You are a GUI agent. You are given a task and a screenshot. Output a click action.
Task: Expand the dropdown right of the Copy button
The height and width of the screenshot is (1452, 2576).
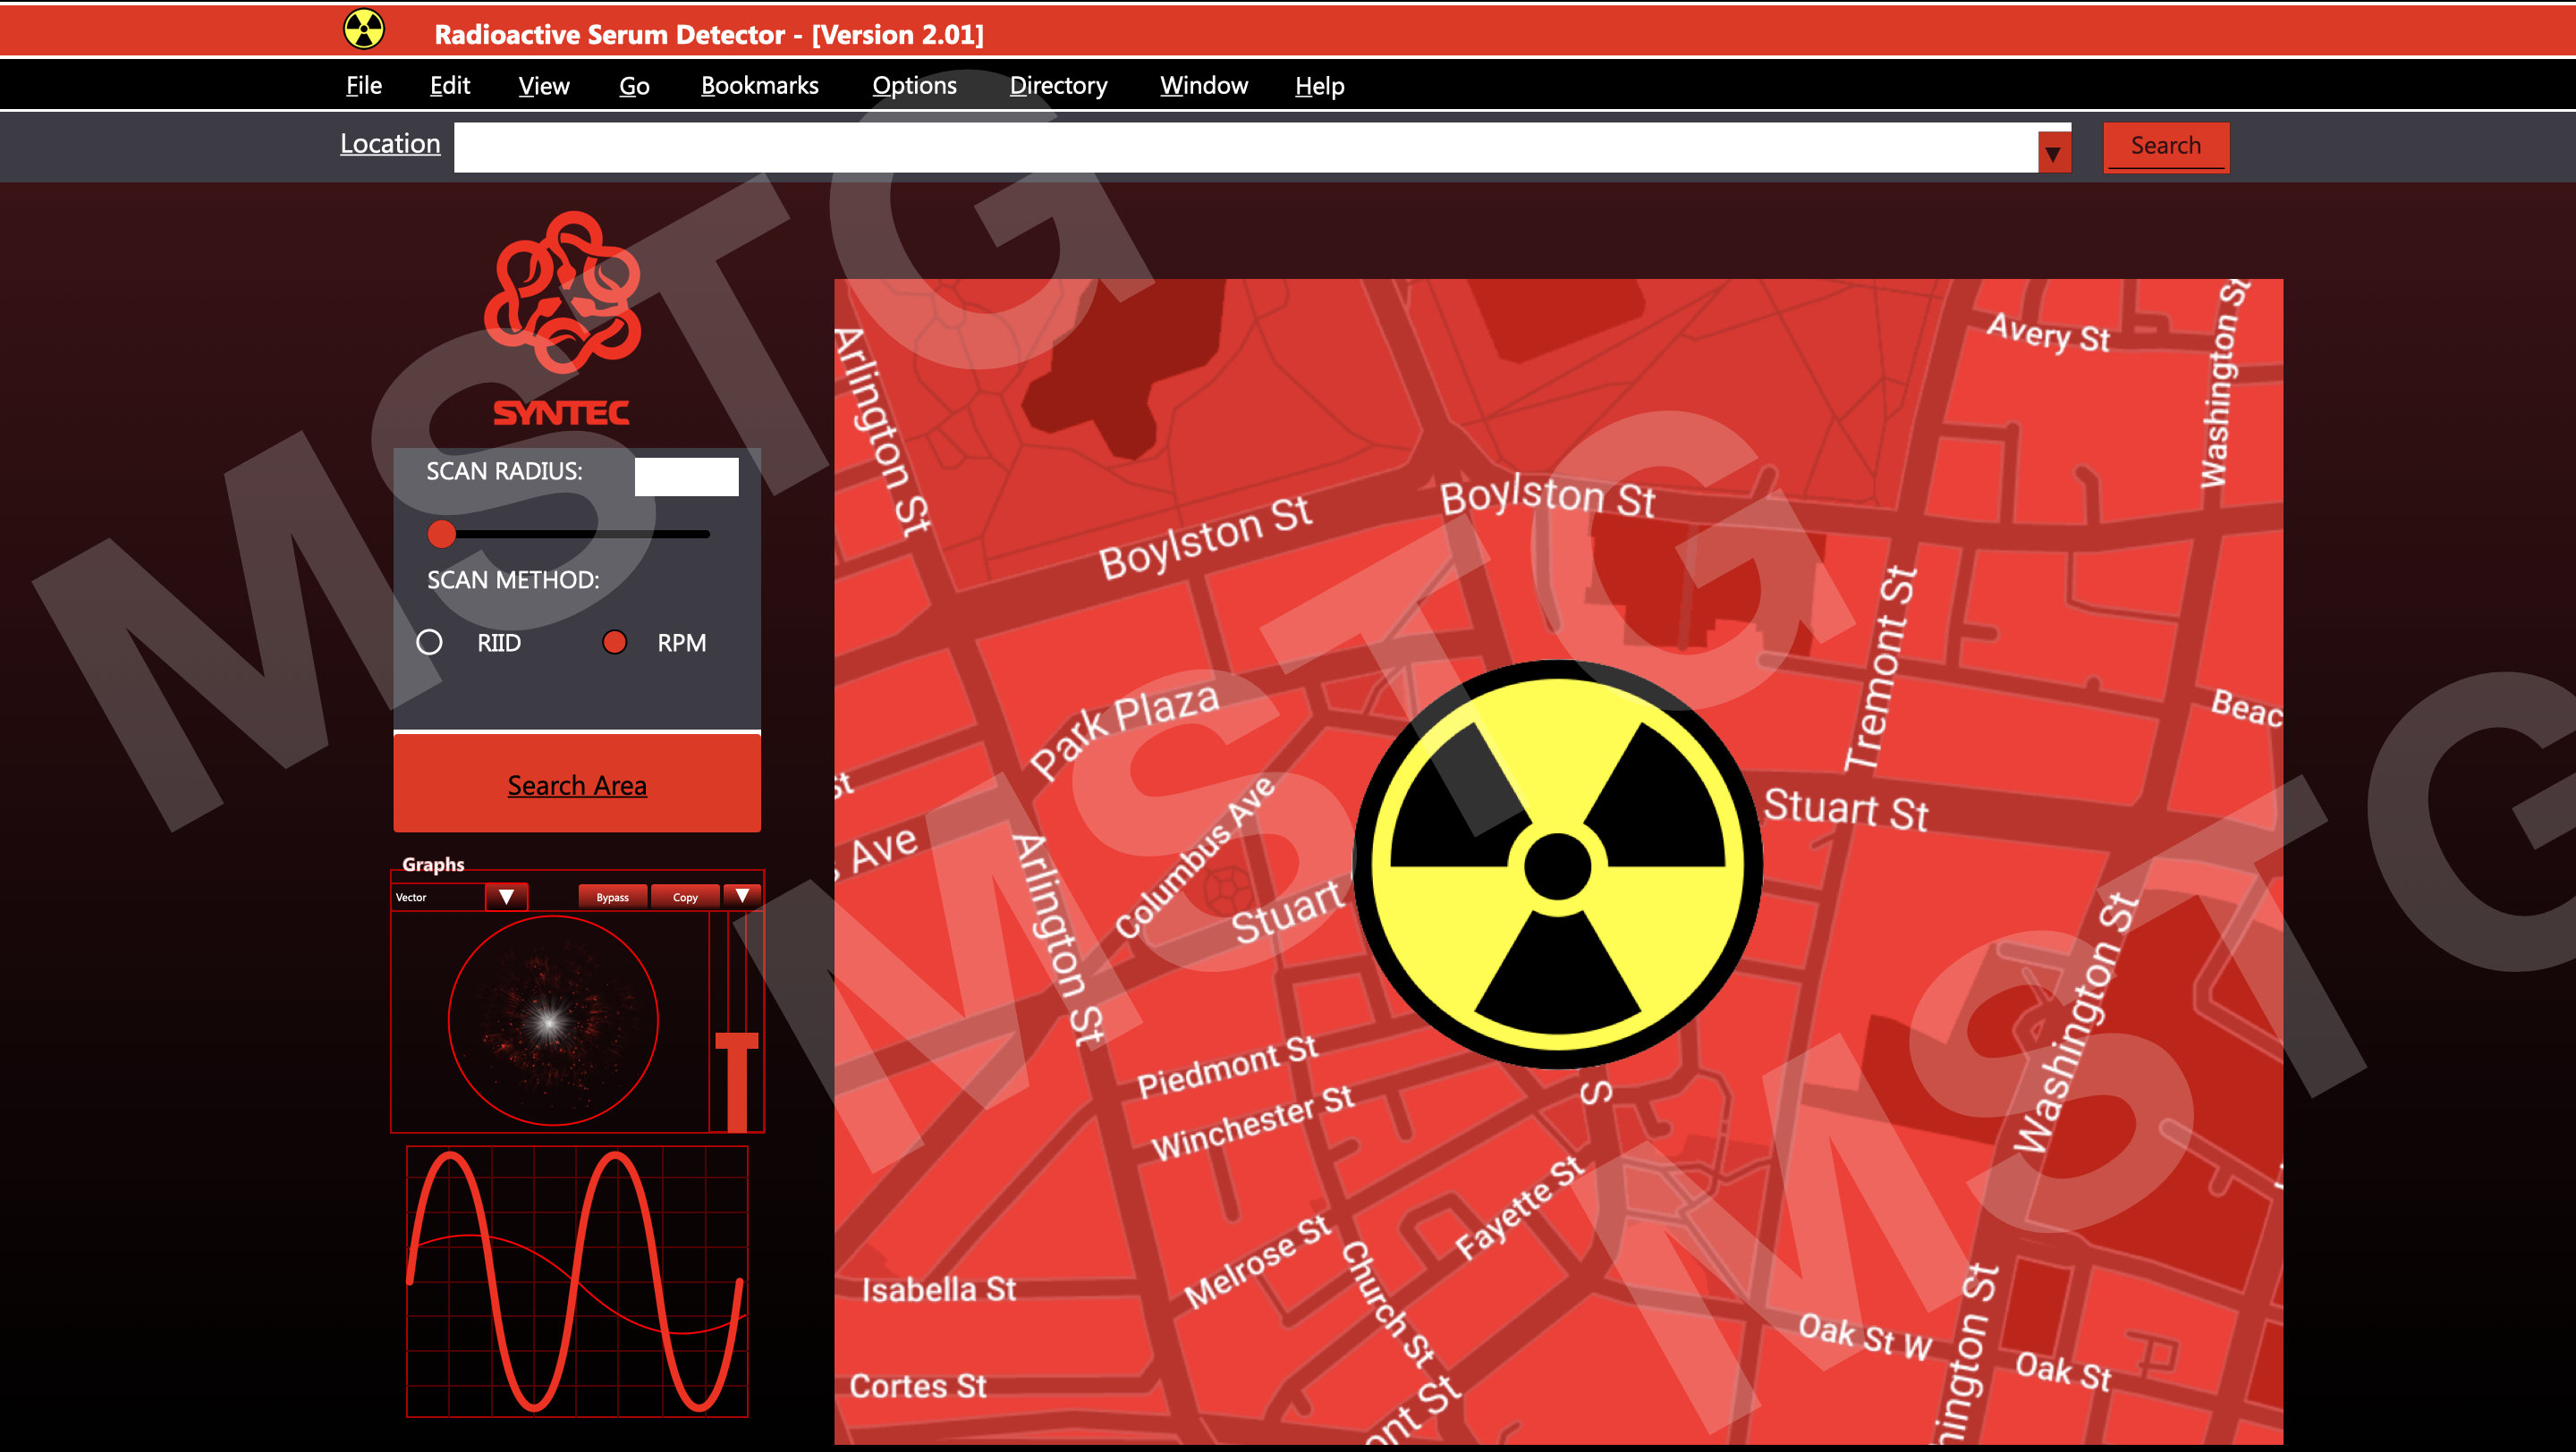[742, 897]
